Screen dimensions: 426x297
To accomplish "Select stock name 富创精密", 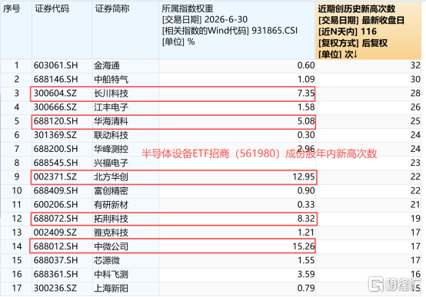I will coord(111,191).
